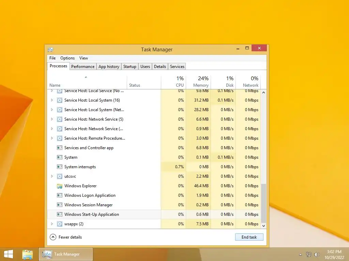
Task: Click the Windows Explorer folder icon
Action: 59,186
